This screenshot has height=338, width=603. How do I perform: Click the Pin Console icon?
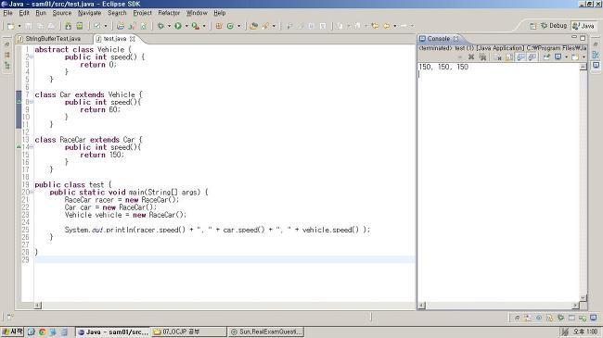(546, 57)
